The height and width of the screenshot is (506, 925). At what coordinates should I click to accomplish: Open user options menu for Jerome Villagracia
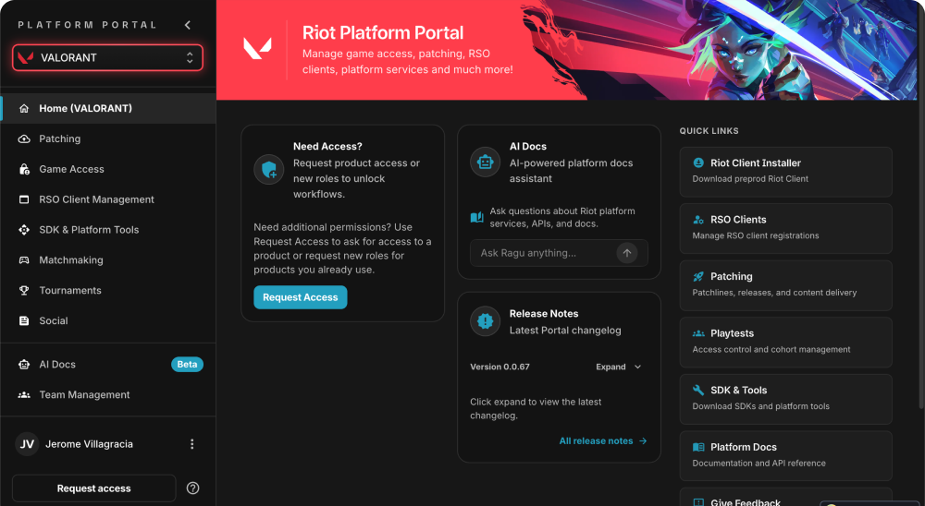coord(191,444)
